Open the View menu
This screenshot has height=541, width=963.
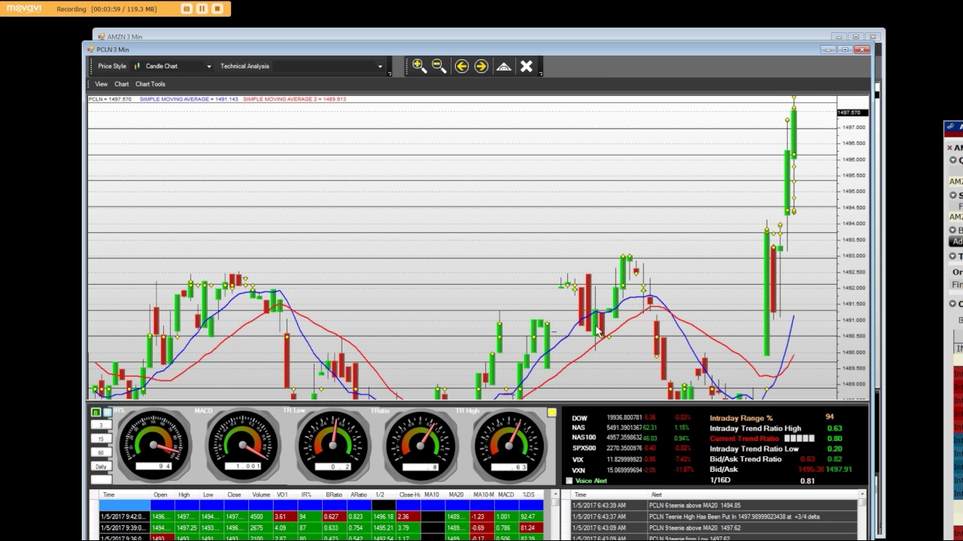point(101,84)
